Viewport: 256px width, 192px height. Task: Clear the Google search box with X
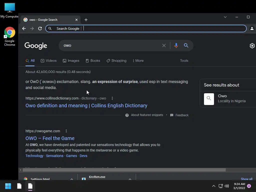tap(164, 45)
